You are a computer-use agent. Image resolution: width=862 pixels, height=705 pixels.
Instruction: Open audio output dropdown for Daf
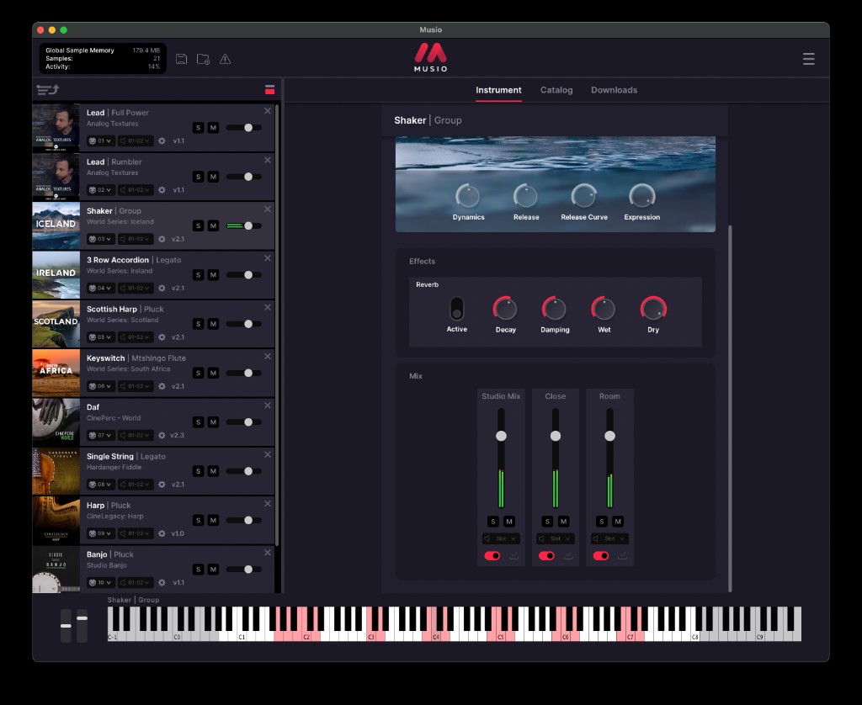(136, 435)
